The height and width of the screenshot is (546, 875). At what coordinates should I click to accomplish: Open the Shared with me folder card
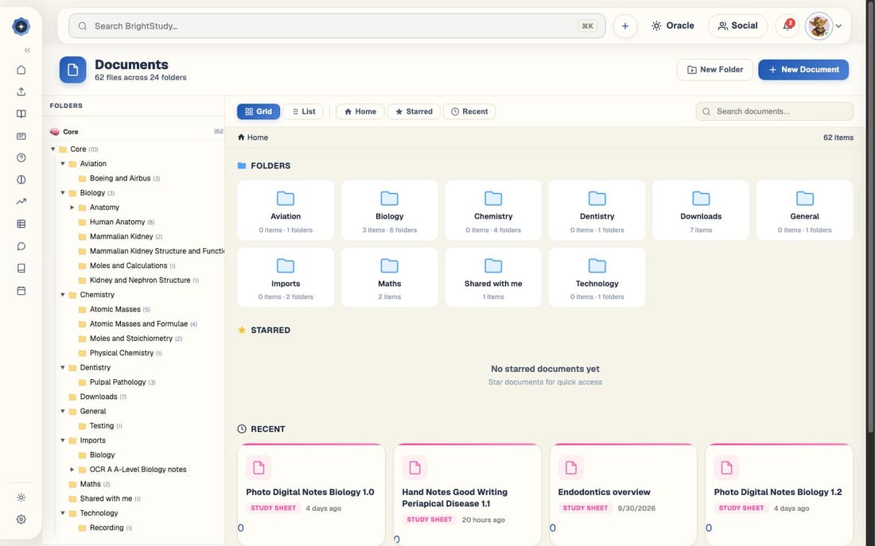pyautogui.click(x=493, y=277)
